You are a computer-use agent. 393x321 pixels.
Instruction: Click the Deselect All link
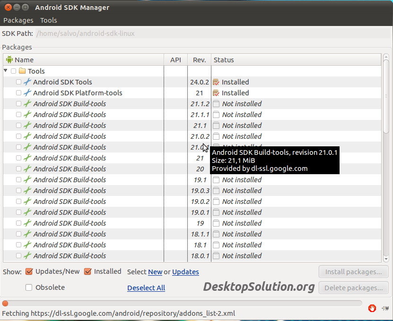(x=146, y=288)
